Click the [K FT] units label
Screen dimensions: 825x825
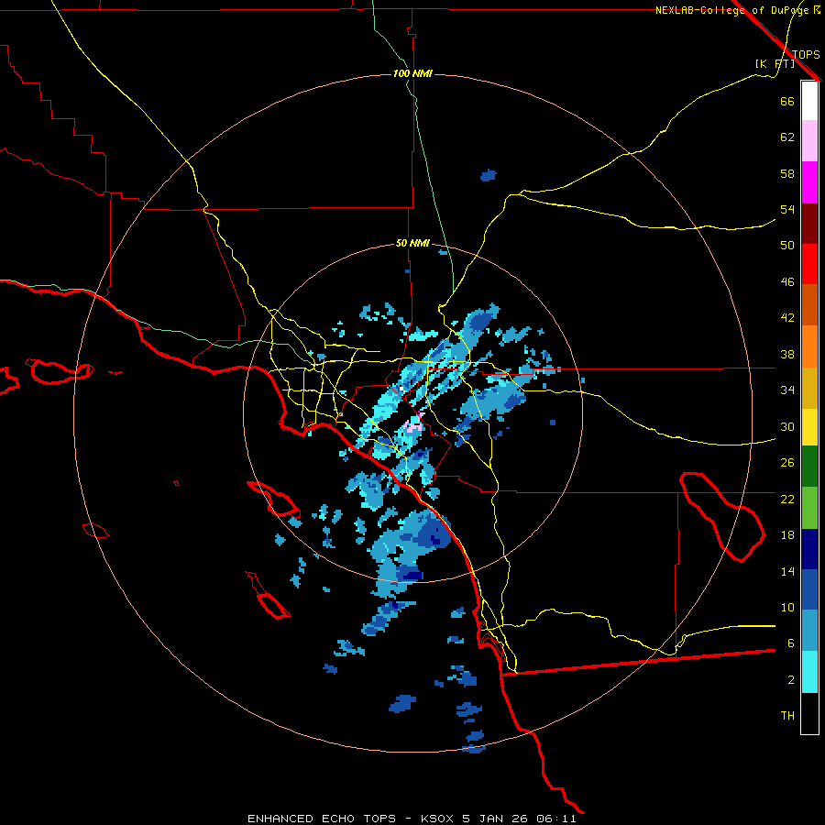775,63
